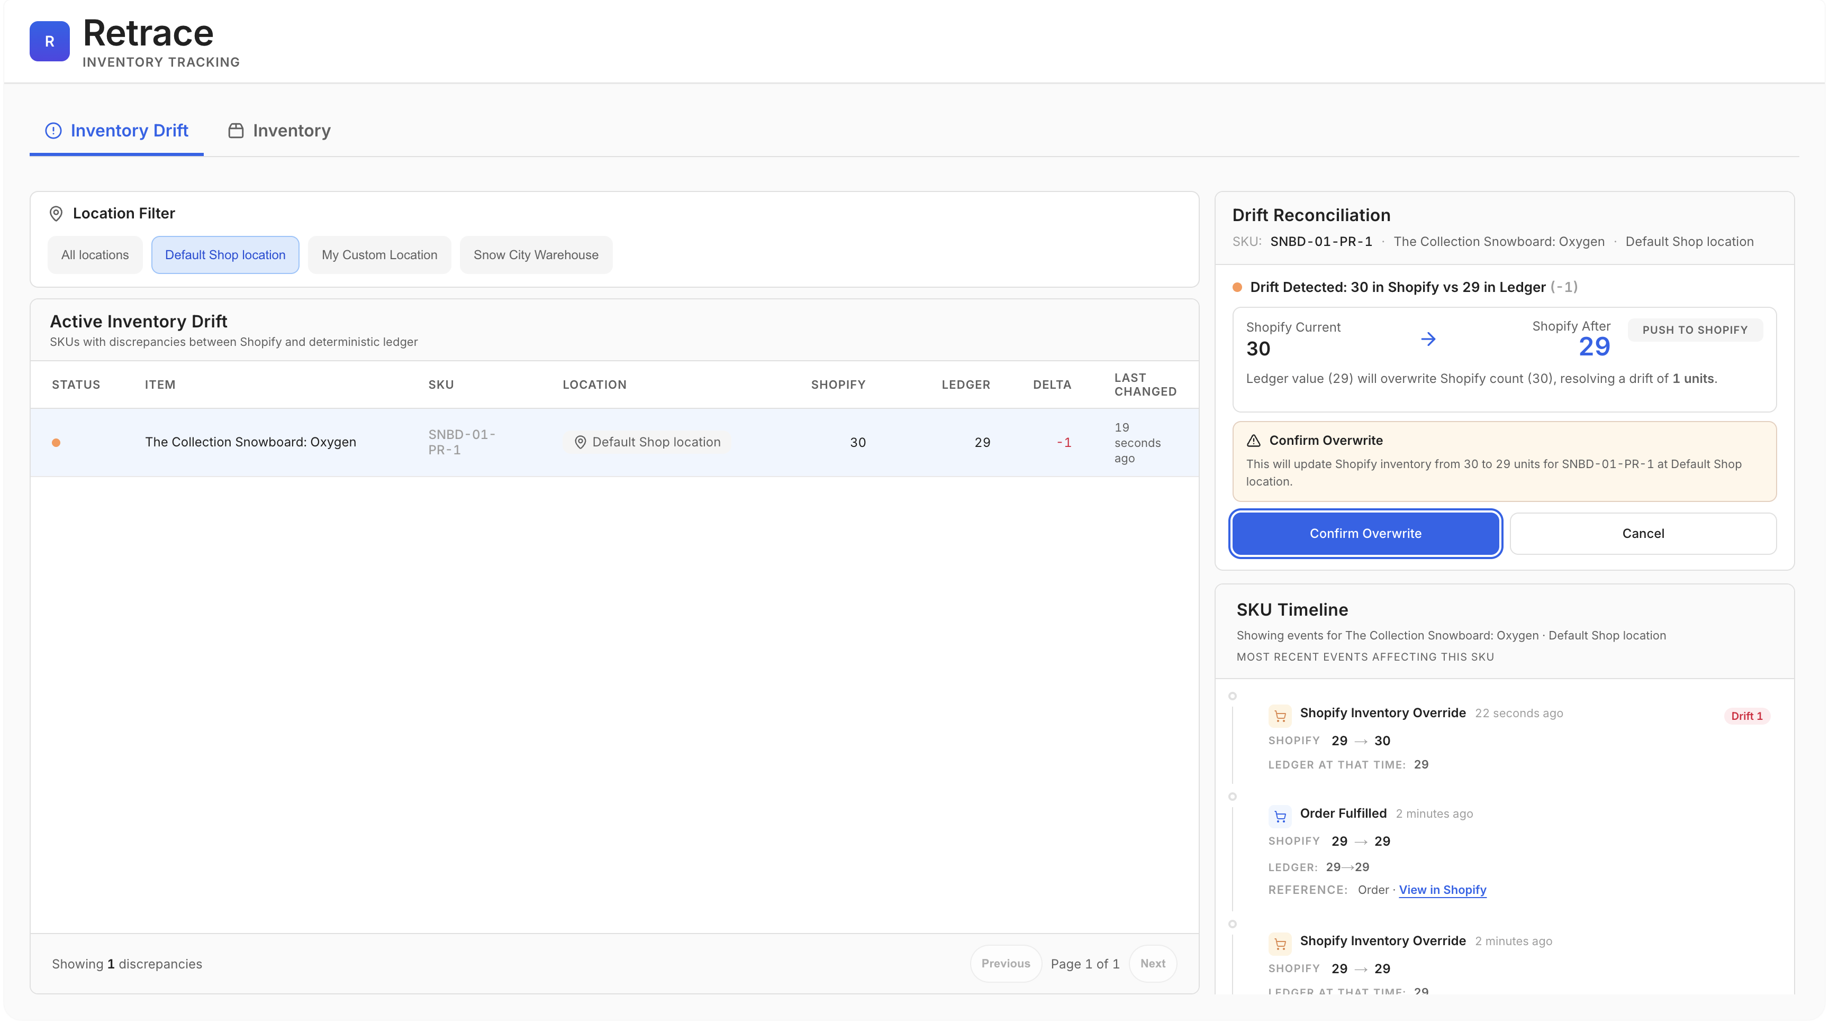Open the View in Shopify link
This screenshot has height=1024, width=1829.
click(1442, 890)
